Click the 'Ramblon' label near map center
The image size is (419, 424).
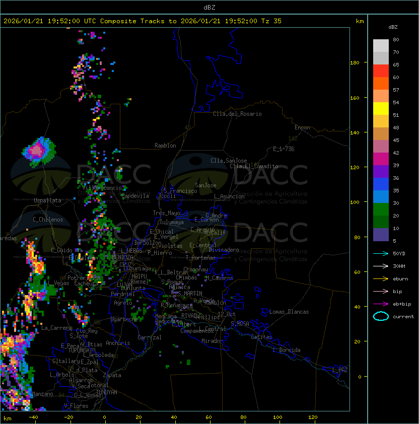tap(165, 146)
